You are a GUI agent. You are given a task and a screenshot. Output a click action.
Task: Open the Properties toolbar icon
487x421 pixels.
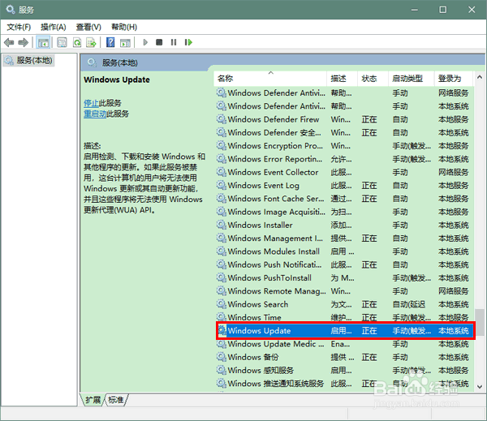point(62,42)
